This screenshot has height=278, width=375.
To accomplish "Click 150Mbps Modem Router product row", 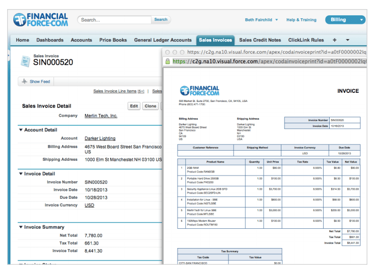I will click(269, 223).
